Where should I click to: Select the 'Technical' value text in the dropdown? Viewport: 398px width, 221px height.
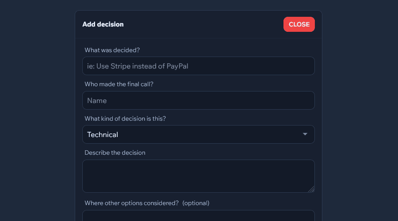103,134
